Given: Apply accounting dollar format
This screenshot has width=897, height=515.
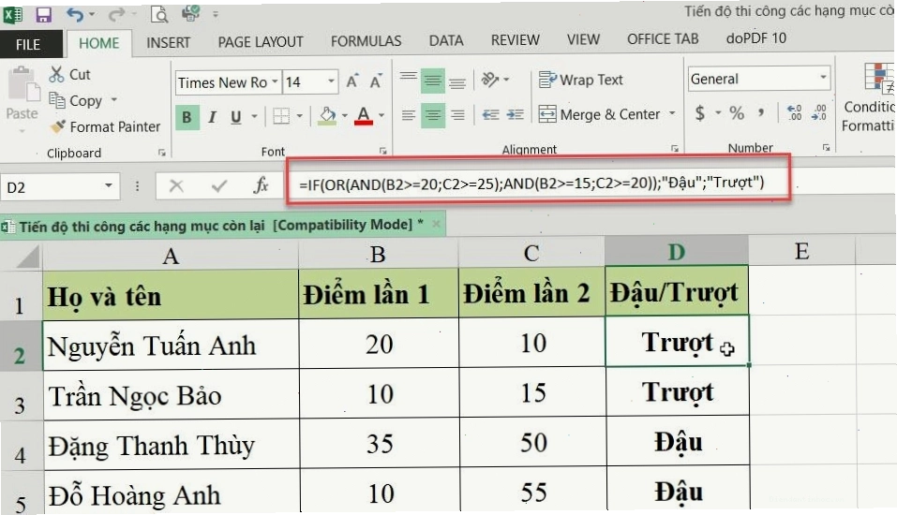Looking at the screenshot, I should click(699, 113).
